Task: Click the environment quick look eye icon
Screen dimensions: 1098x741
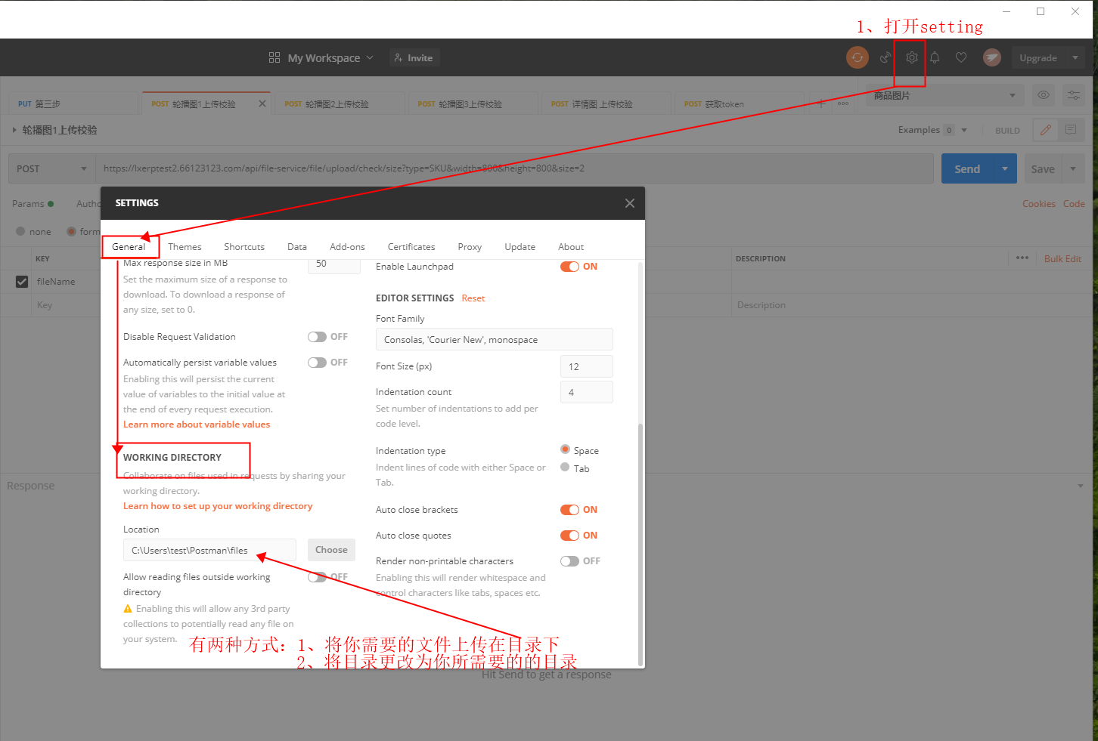Action: [1044, 95]
